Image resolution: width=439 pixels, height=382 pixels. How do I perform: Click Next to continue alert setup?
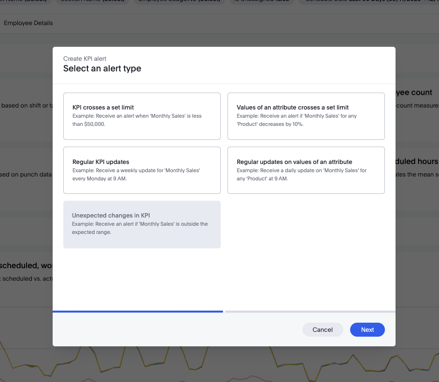(367, 330)
